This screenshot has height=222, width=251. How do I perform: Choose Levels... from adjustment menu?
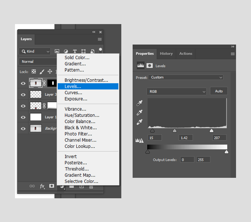coord(88,87)
